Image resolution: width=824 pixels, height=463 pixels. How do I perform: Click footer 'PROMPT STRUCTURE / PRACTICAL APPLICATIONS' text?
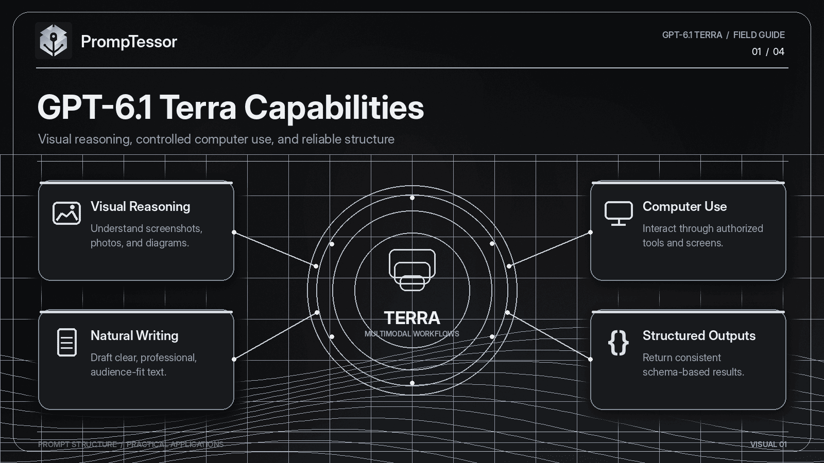(131, 444)
